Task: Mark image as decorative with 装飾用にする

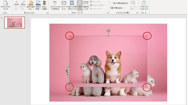Action: [x=86, y=5]
